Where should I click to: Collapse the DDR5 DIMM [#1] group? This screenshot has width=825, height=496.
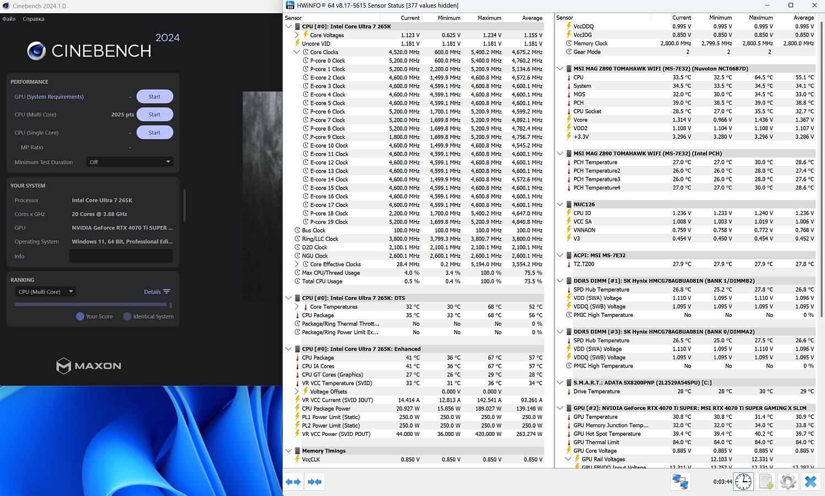[x=560, y=281]
